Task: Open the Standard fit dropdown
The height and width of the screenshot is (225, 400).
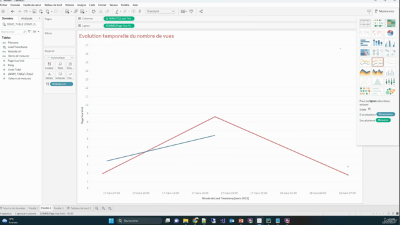Action: [160, 11]
